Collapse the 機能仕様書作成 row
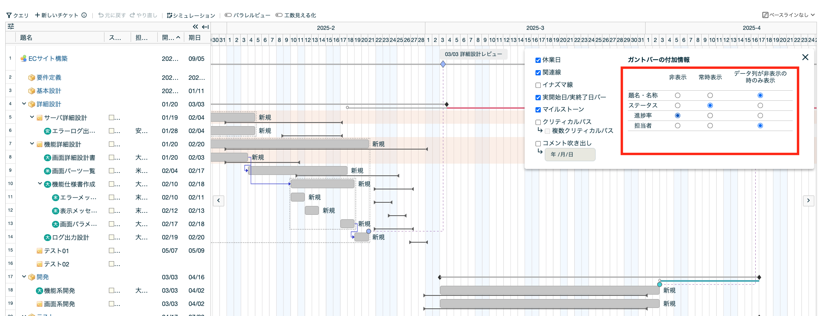 40,184
